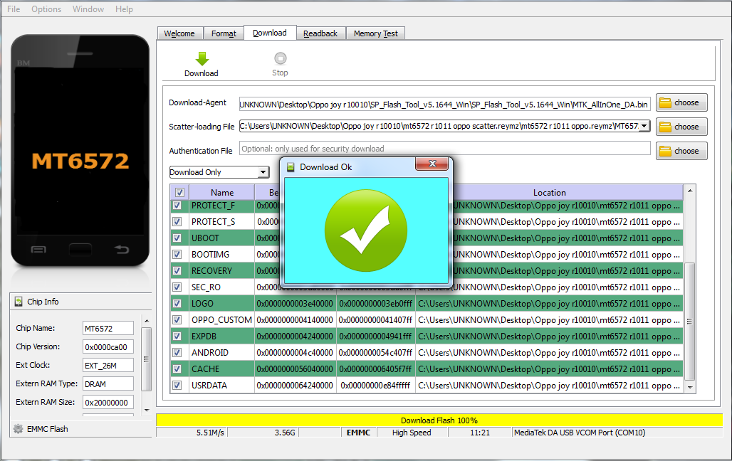
Task: Click Chip Info scroll down arrow
Action: point(147,410)
